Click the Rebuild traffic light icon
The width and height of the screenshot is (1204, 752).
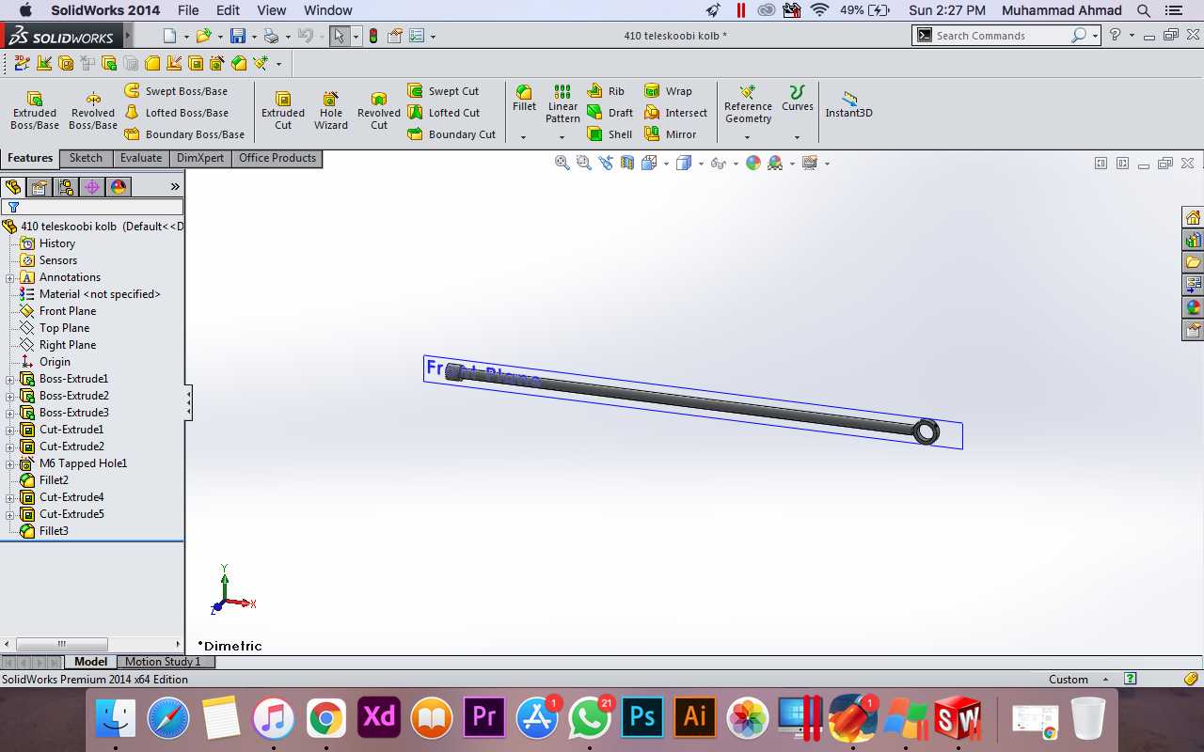click(x=373, y=36)
